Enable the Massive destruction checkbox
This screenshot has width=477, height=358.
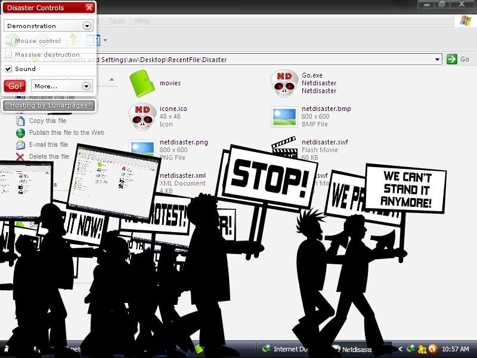tap(8, 54)
